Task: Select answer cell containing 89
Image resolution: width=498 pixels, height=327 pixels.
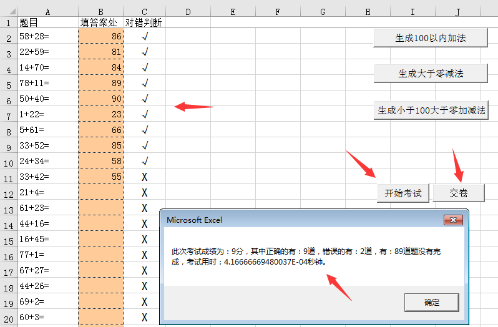Action: coord(100,83)
